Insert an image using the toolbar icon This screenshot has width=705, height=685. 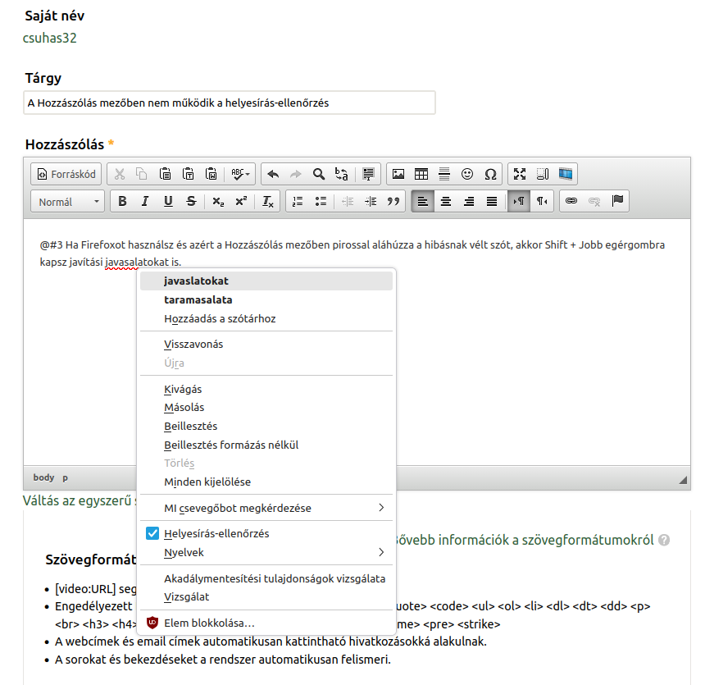coord(398,174)
